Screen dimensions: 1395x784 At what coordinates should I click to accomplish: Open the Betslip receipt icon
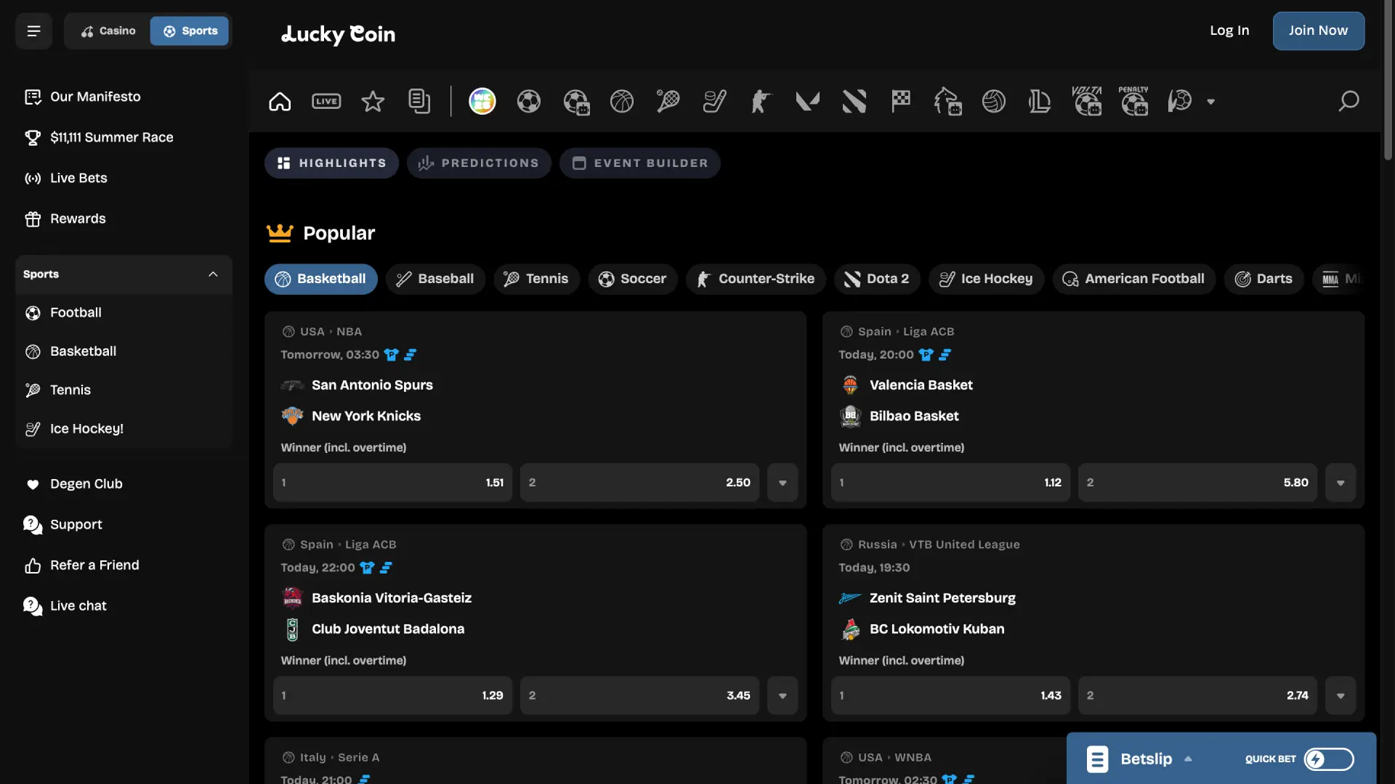(x=1097, y=759)
